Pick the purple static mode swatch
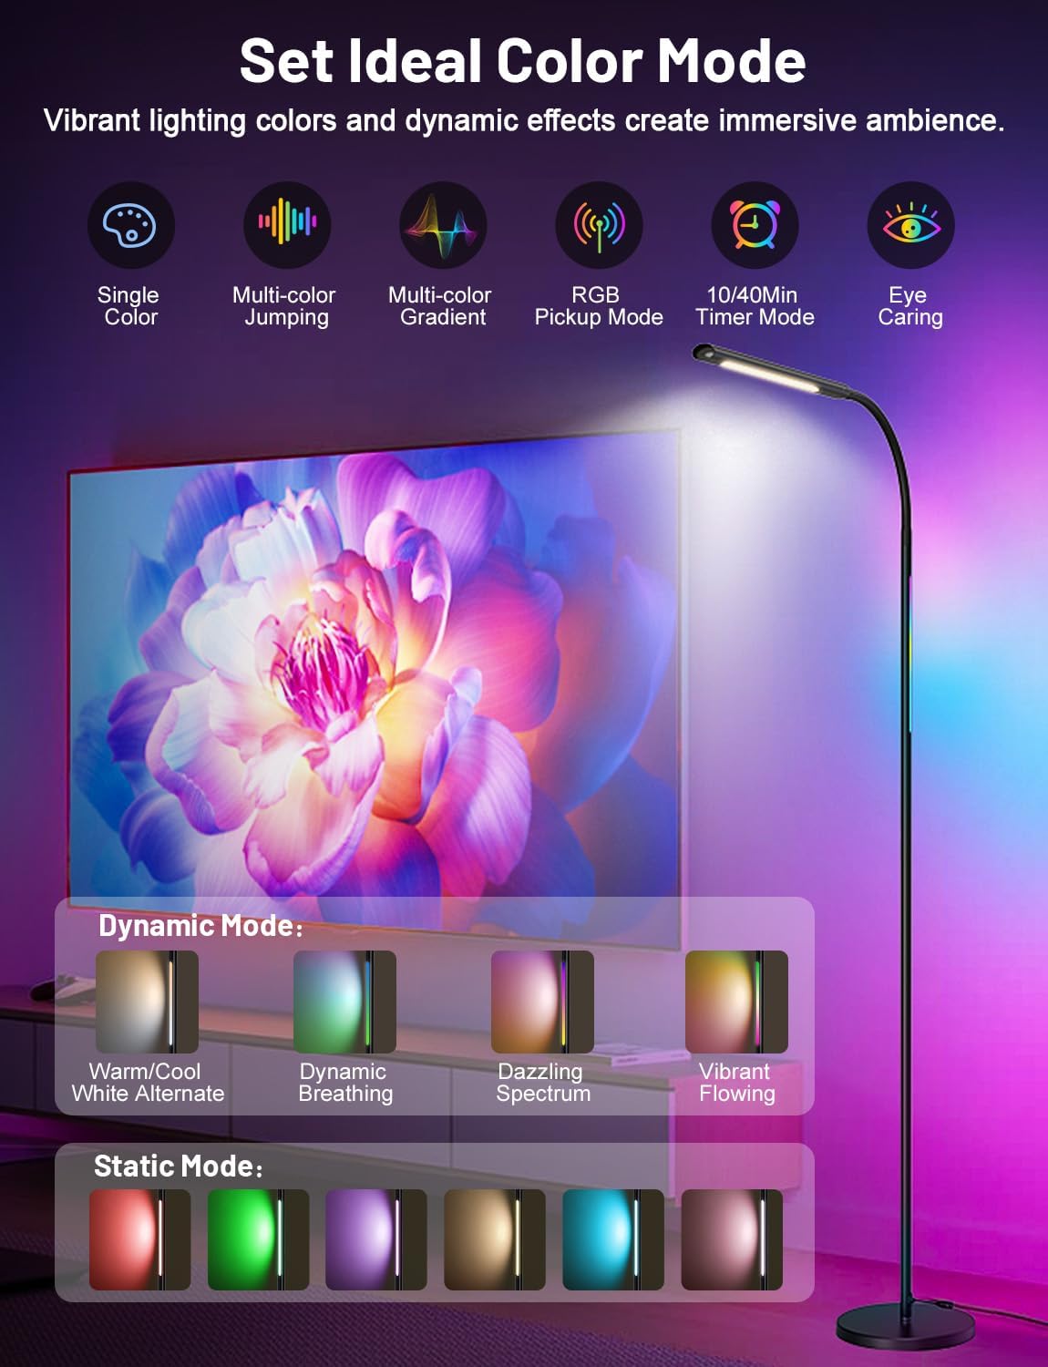 pyautogui.click(x=376, y=1239)
